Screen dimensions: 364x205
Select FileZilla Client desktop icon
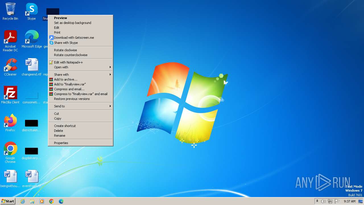[10, 95]
